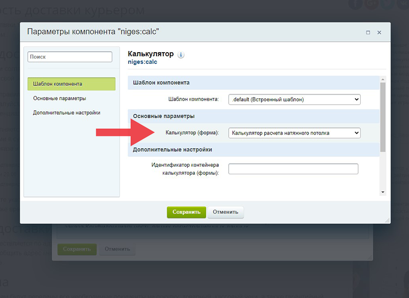Click the niges:calc component name text
The height and width of the screenshot is (298, 409).
tap(143, 62)
